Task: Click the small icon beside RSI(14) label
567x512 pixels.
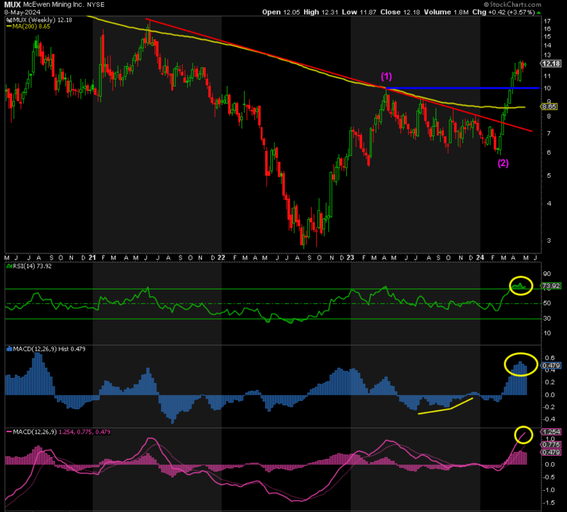Action: (9, 266)
